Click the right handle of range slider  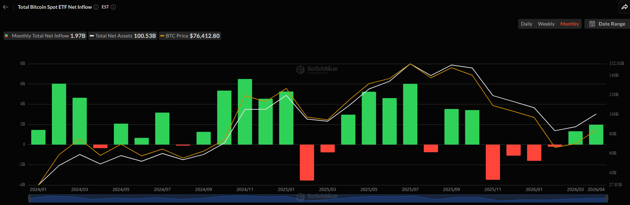point(607,198)
